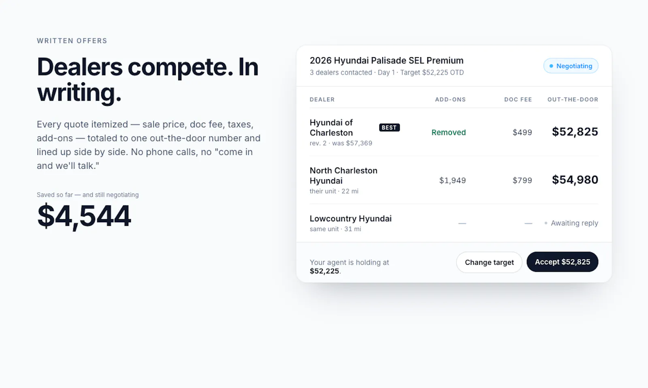Click the Removed add-ons status text

tap(448, 132)
